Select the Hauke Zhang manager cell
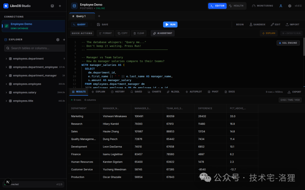This screenshot has width=305, height=190. (115, 131)
